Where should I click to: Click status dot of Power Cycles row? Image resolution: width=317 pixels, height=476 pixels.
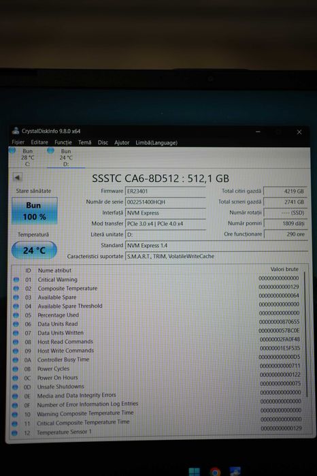click(x=16, y=369)
